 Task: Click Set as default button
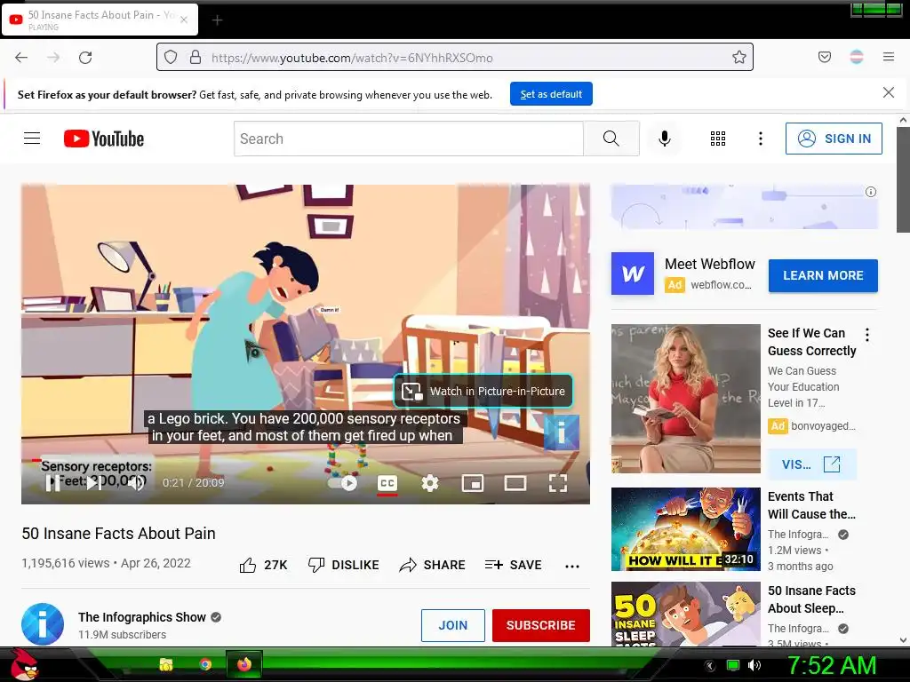(x=551, y=94)
